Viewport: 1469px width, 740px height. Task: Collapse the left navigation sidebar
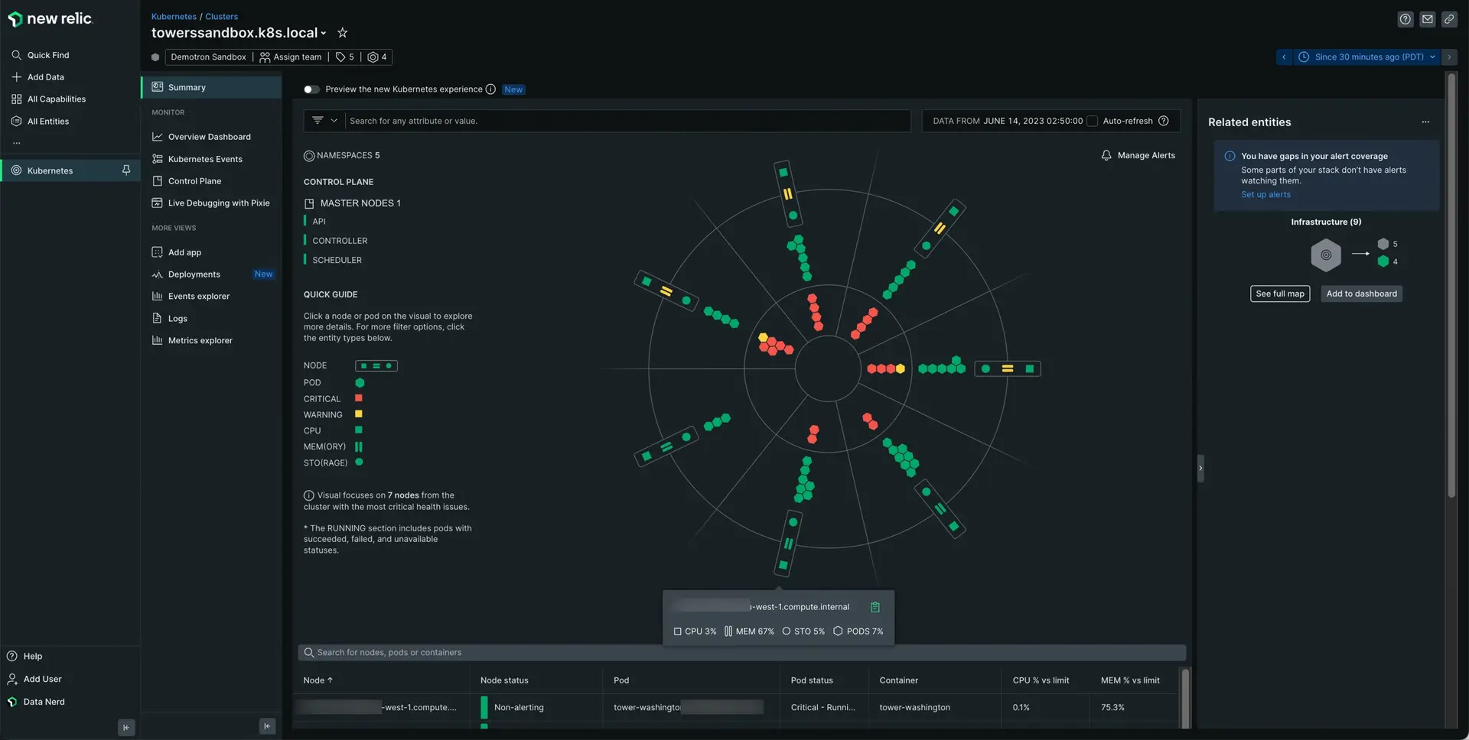coord(127,727)
